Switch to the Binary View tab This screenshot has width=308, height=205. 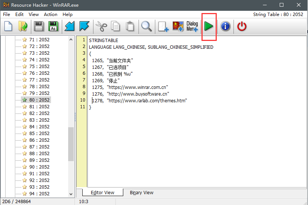pos(142,193)
